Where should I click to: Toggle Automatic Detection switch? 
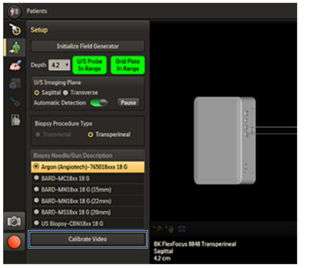(x=99, y=103)
